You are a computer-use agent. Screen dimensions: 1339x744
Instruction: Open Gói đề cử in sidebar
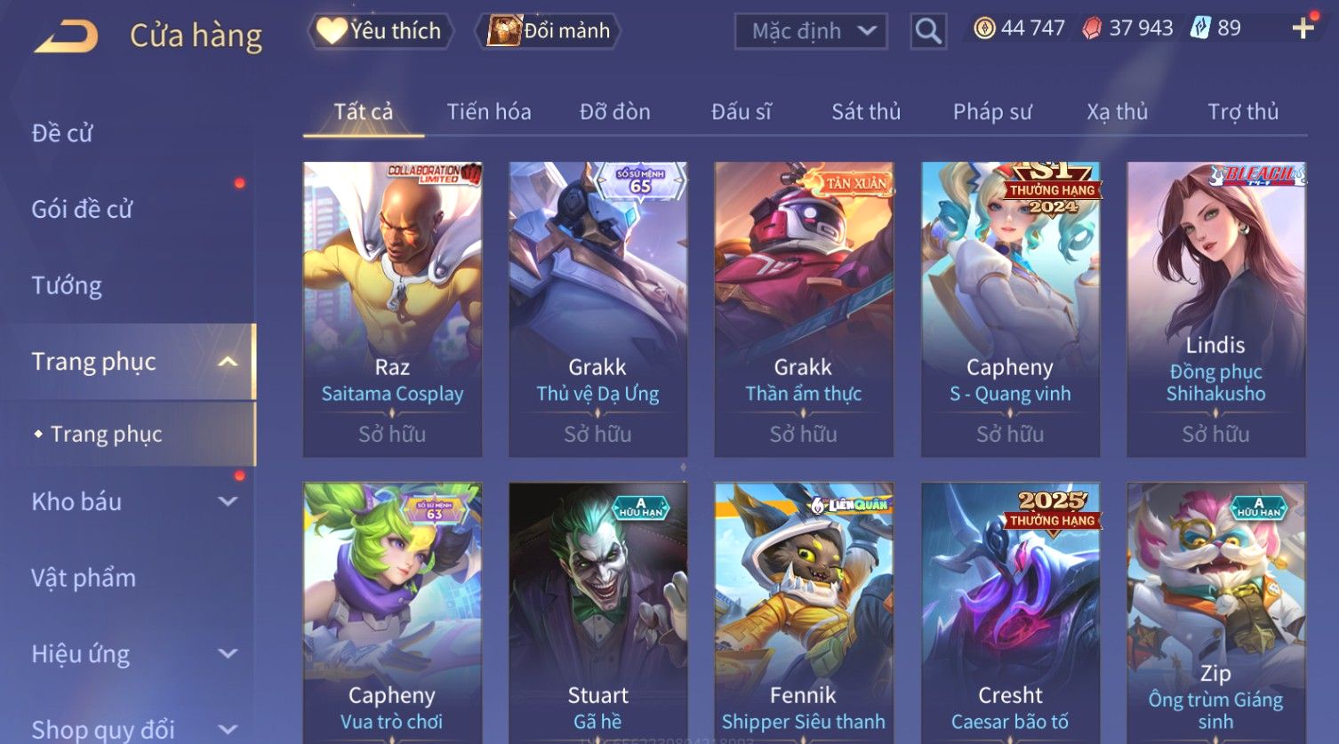82,209
